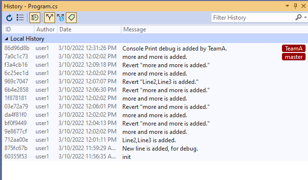This screenshot has height=180, width=308.
Task: Switch to list view icon
Action: point(20,18)
